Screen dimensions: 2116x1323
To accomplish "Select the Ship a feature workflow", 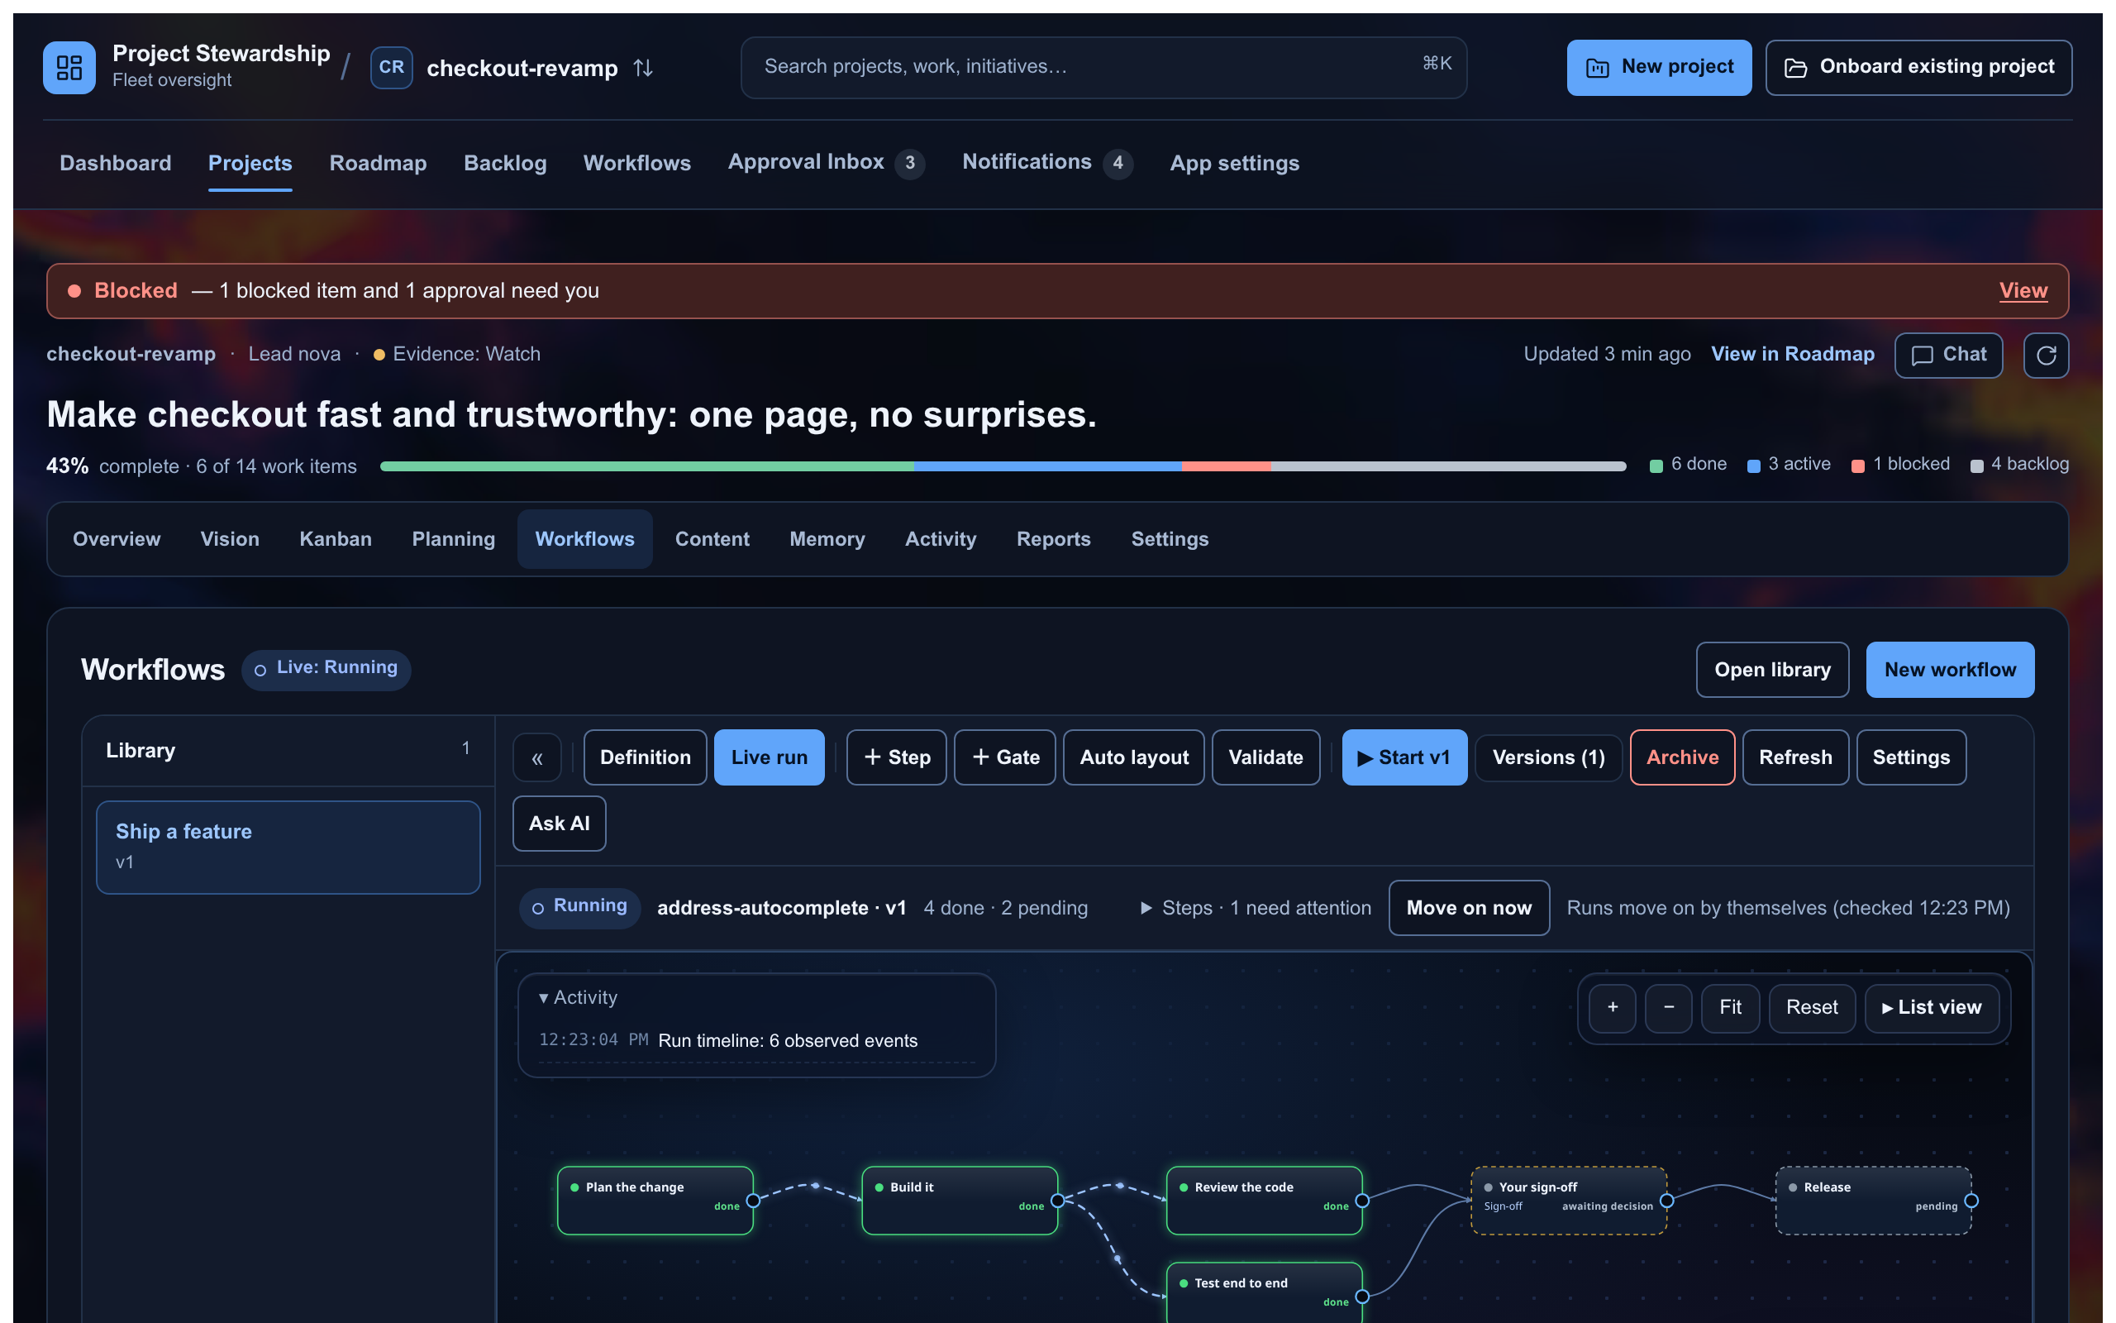I will click(x=288, y=846).
